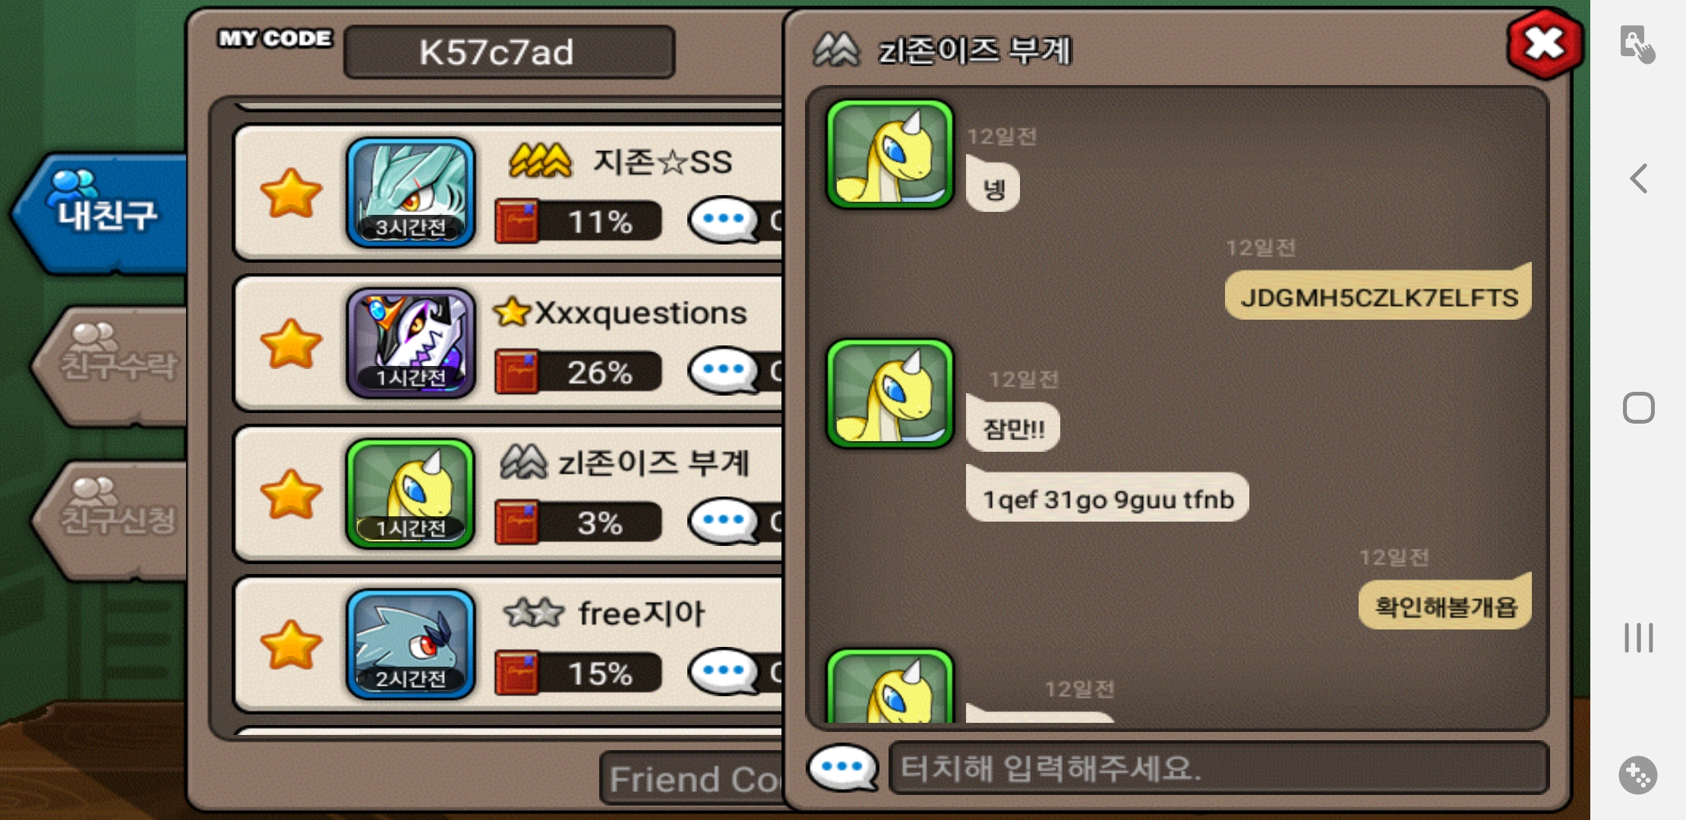
Task: Select Xxxquestions purple dragon avatar
Action: (411, 342)
